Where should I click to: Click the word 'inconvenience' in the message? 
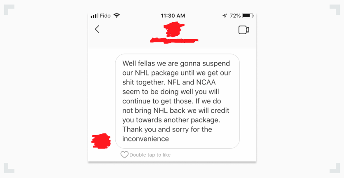pyautogui.click(x=146, y=139)
